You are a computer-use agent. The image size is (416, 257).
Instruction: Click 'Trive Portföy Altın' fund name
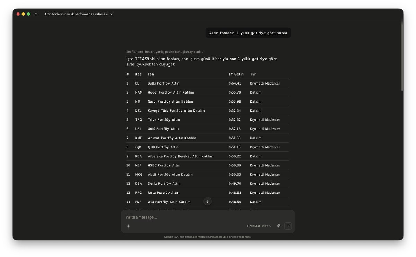164,120
